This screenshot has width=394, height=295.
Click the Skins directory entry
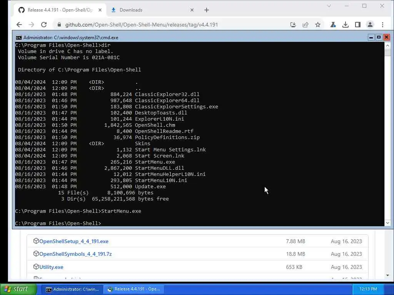click(142, 144)
